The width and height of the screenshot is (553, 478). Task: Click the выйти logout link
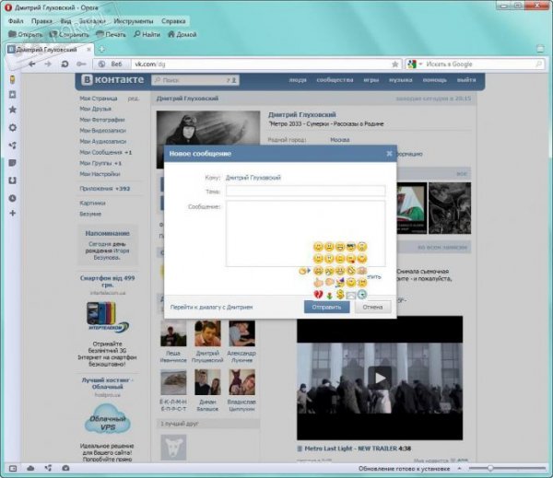(466, 80)
